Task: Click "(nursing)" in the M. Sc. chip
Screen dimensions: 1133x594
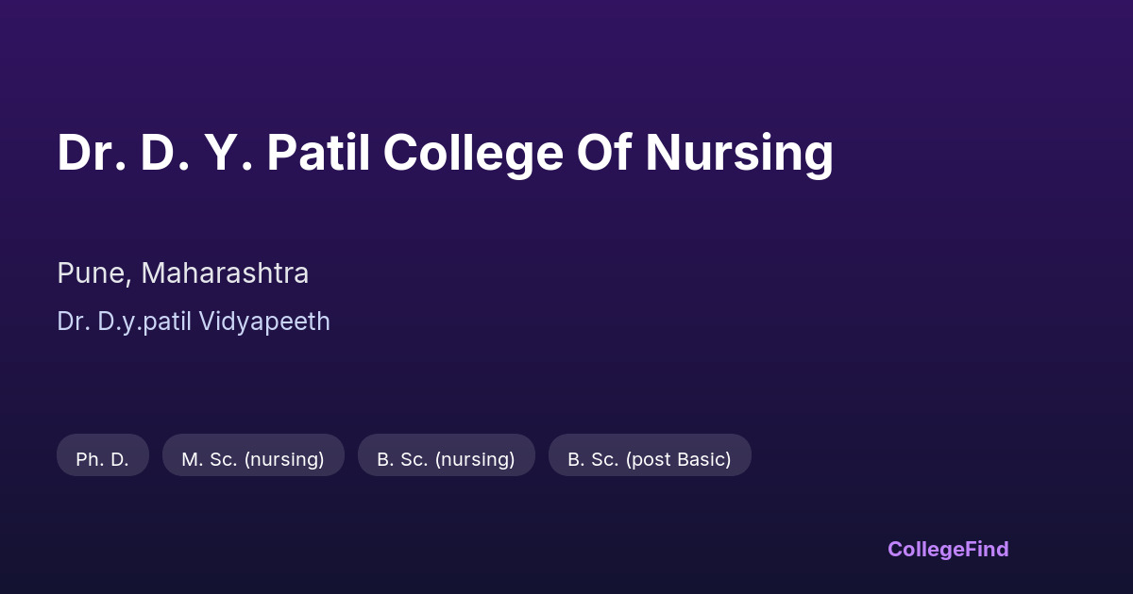Action: pos(283,459)
